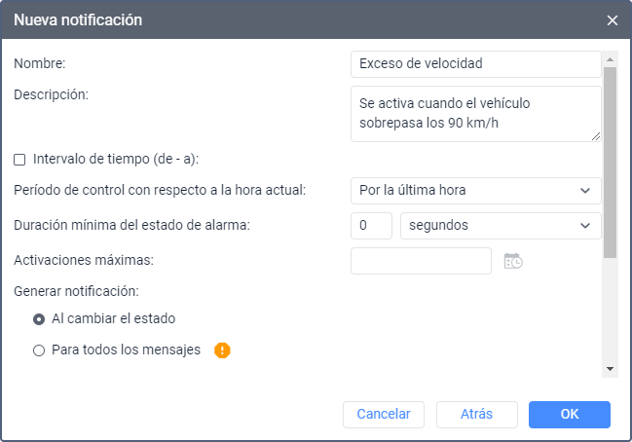
Task: Confirm with the OK button
Action: pyautogui.click(x=570, y=415)
